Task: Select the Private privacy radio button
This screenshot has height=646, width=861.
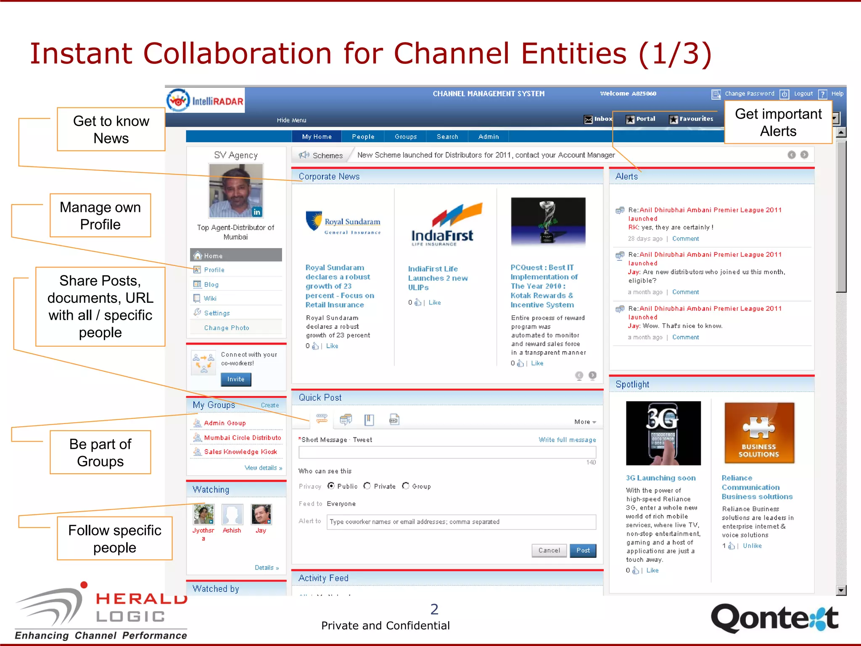Action: [367, 486]
